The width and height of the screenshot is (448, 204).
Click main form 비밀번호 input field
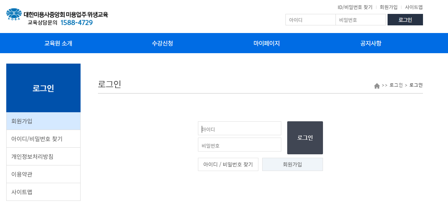coord(240,145)
